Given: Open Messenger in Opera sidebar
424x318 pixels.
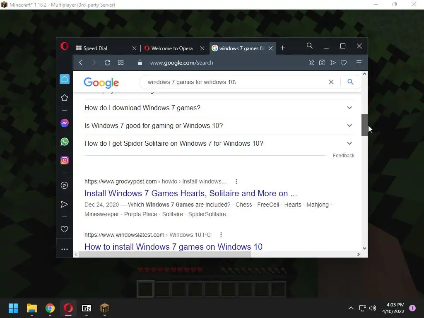Looking at the screenshot, I should pos(64,123).
